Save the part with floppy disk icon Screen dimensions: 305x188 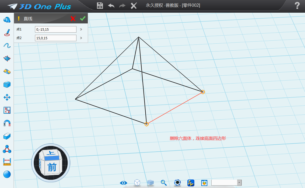tap(100, 6)
